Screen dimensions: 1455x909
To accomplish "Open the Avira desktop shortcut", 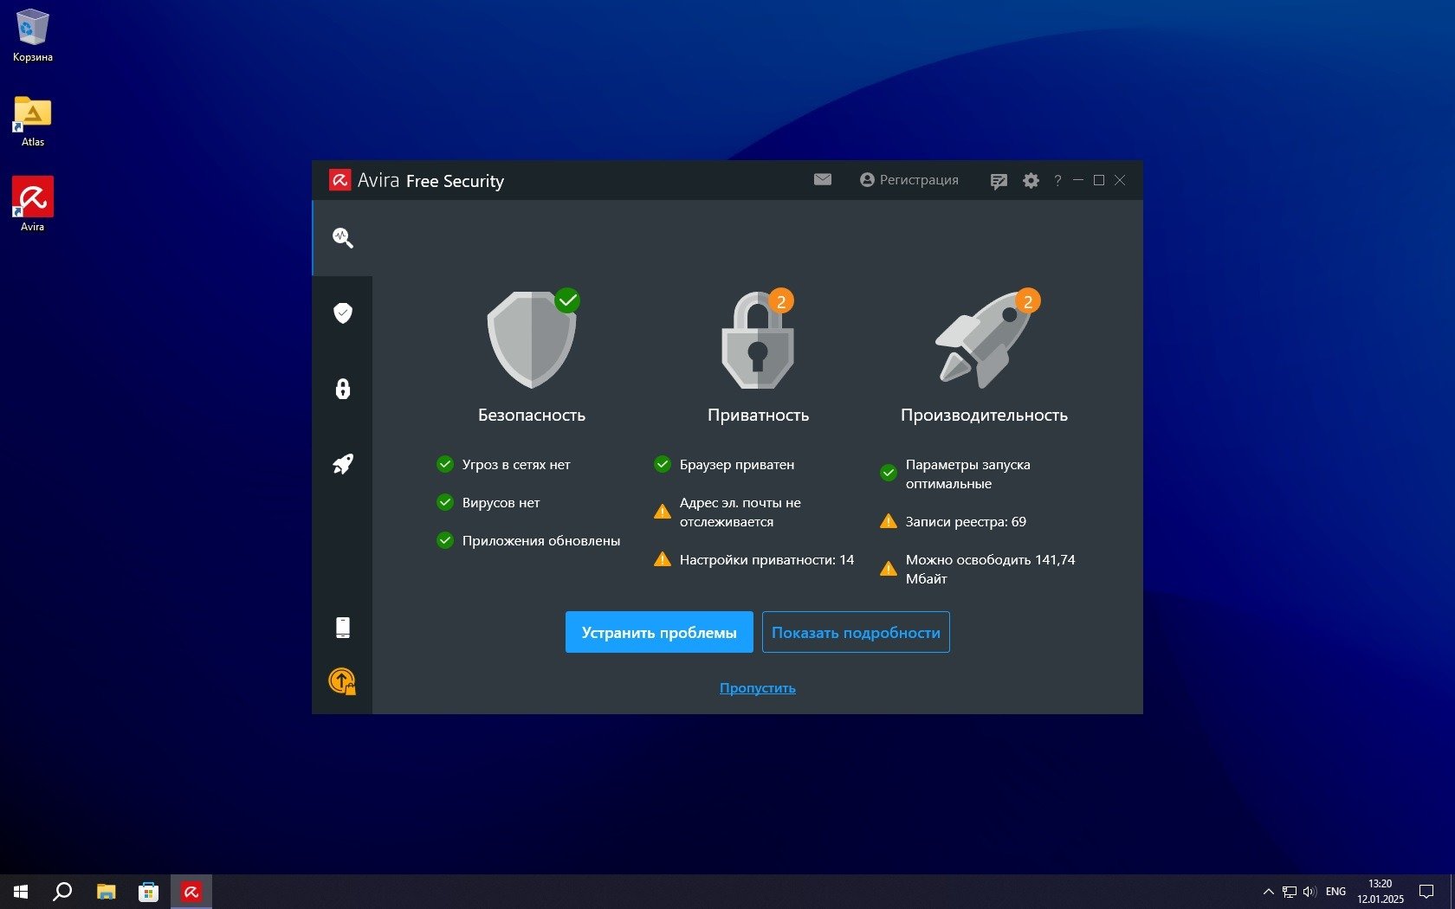I will pyautogui.click(x=33, y=204).
